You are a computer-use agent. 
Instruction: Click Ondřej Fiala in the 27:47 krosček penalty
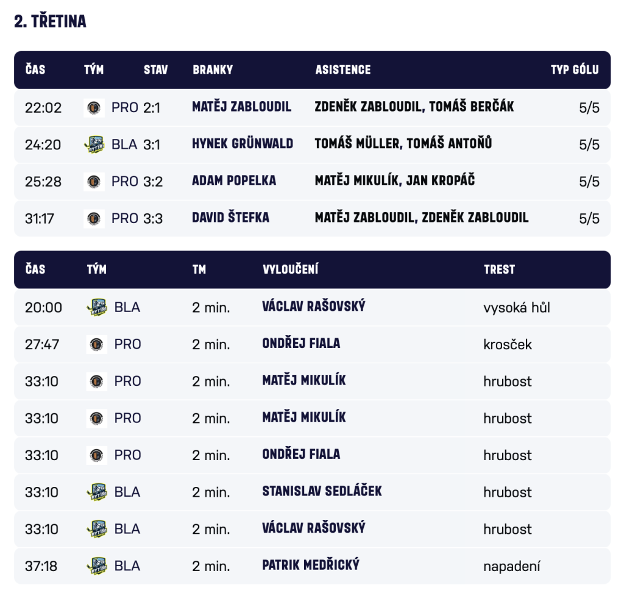(301, 344)
